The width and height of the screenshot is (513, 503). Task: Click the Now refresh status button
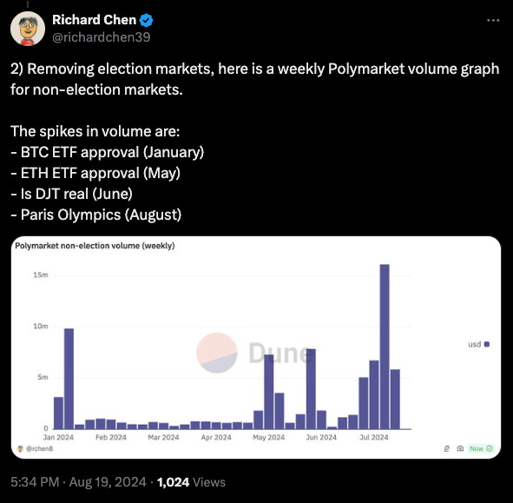[481, 448]
